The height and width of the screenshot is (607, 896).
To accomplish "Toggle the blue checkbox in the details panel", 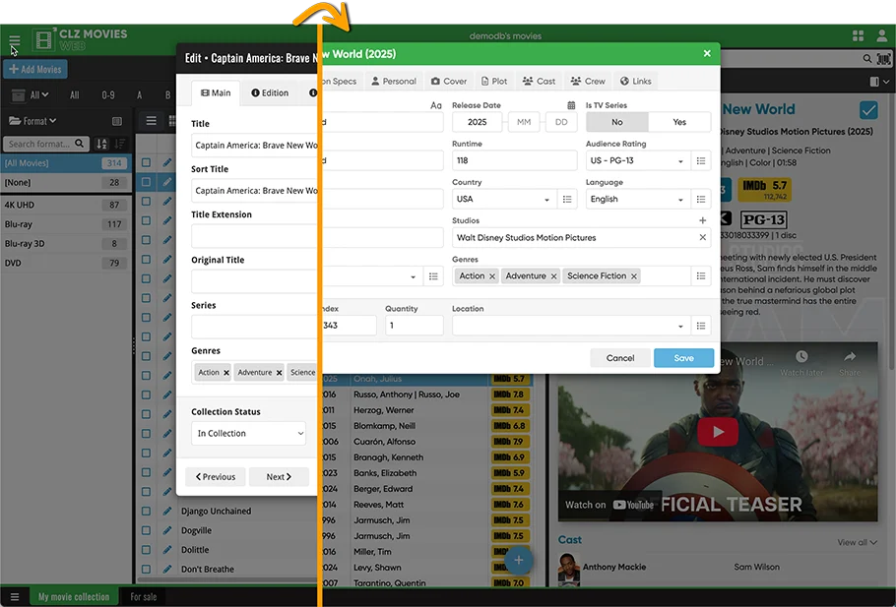I will tap(868, 109).
